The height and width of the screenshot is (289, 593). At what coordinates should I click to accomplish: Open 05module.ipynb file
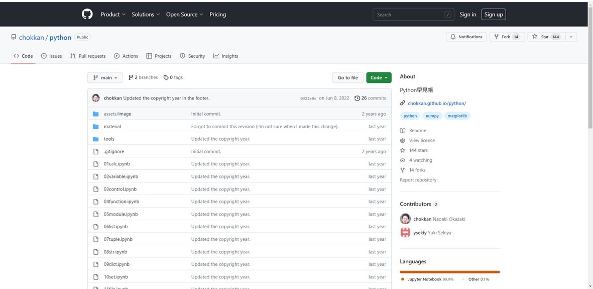click(121, 214)
